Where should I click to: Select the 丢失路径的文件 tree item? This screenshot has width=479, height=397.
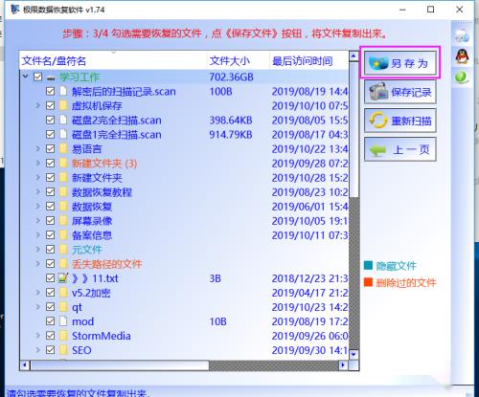click(x=106, y=264)
